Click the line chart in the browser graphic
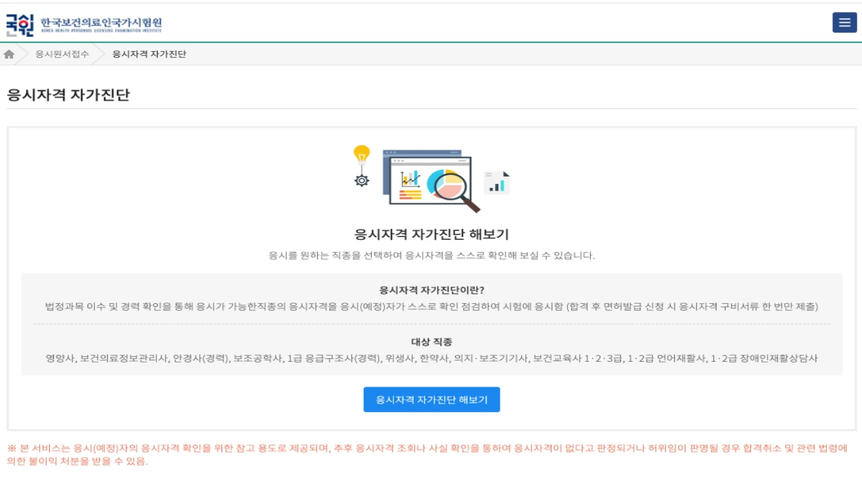 click(x=410, y=179)
